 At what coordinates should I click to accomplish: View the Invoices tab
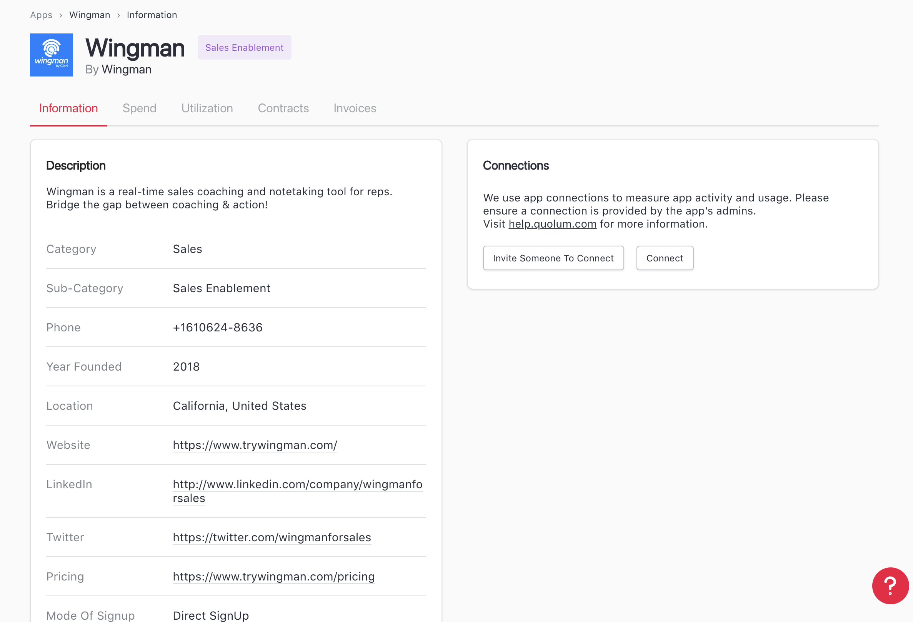tap(355, 108)
